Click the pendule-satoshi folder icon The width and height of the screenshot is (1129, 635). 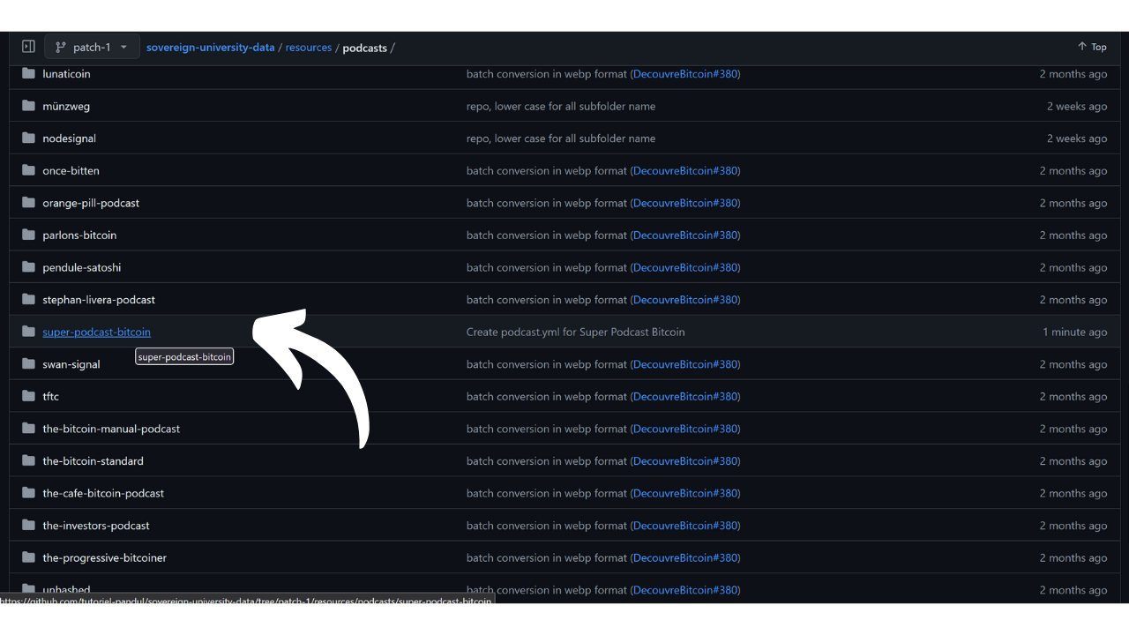click(x=28, y=267)
